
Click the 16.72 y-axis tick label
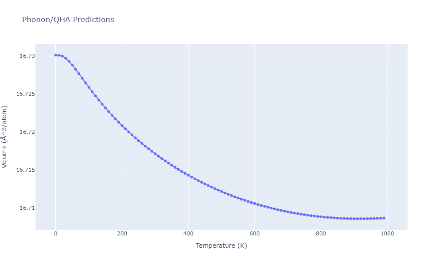tap(27, 132)
